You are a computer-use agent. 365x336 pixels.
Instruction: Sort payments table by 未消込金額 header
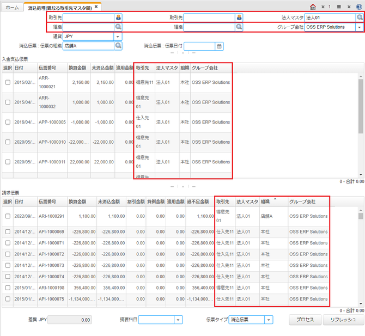tap(102, 68)
